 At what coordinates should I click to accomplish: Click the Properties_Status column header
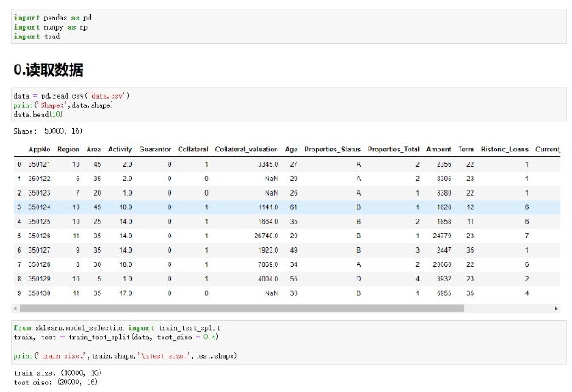(332, 150)
